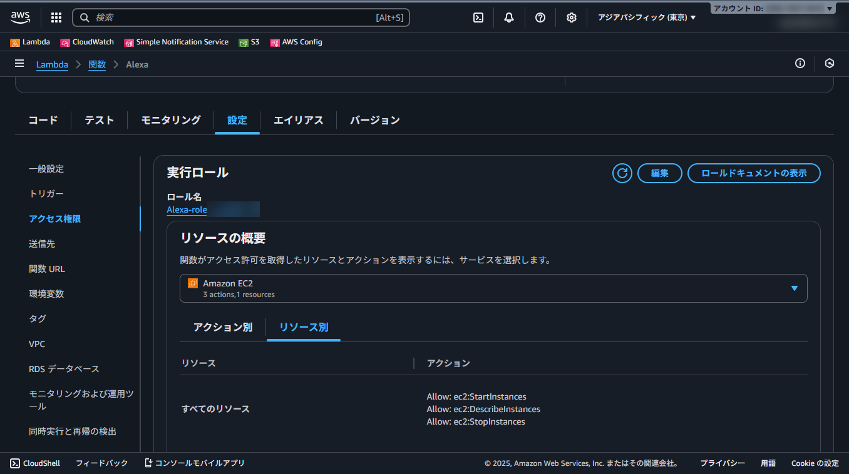Image resolution: width=849 pixels, height=474 pixels.
Task: Collapse the left navigation with the hamburger icon
Action: click(19, 63)
